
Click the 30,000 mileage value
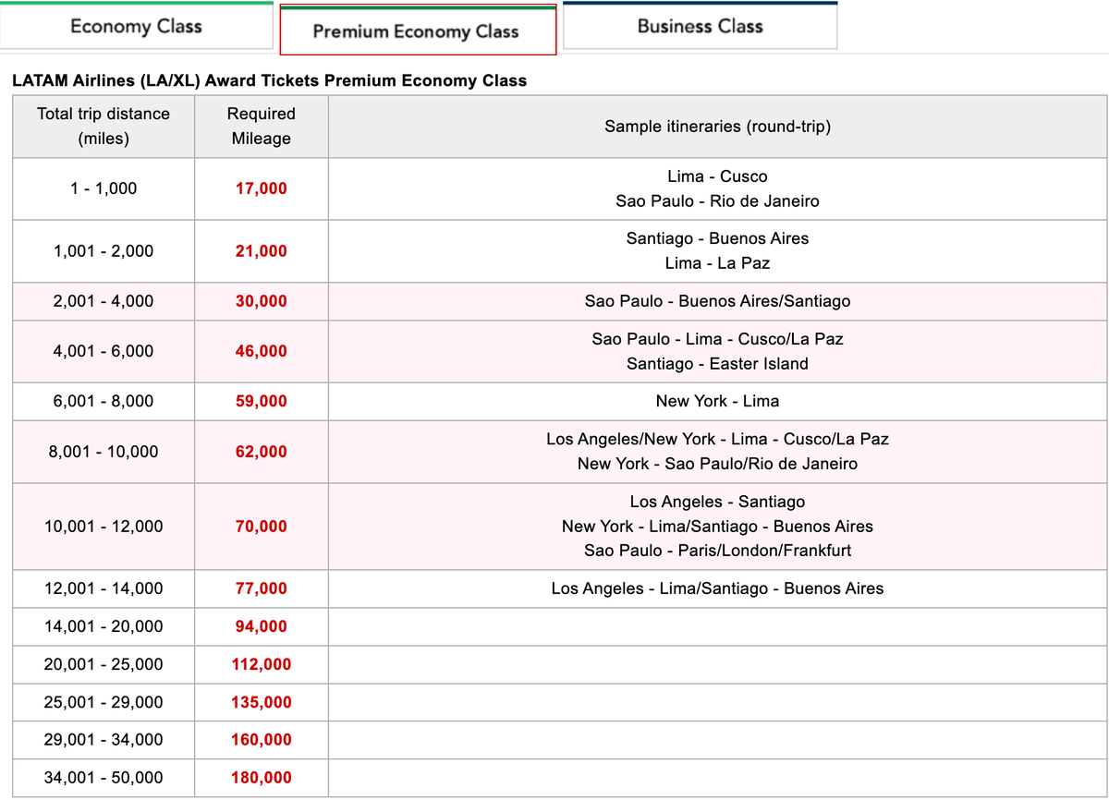[x=262, y=301]
